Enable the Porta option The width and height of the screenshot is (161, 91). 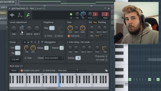click(45, 36)
